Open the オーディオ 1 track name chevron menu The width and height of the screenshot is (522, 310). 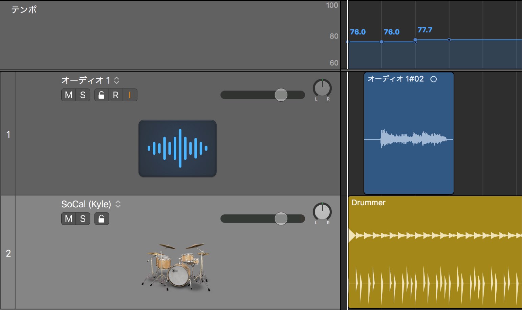[116, 80]
